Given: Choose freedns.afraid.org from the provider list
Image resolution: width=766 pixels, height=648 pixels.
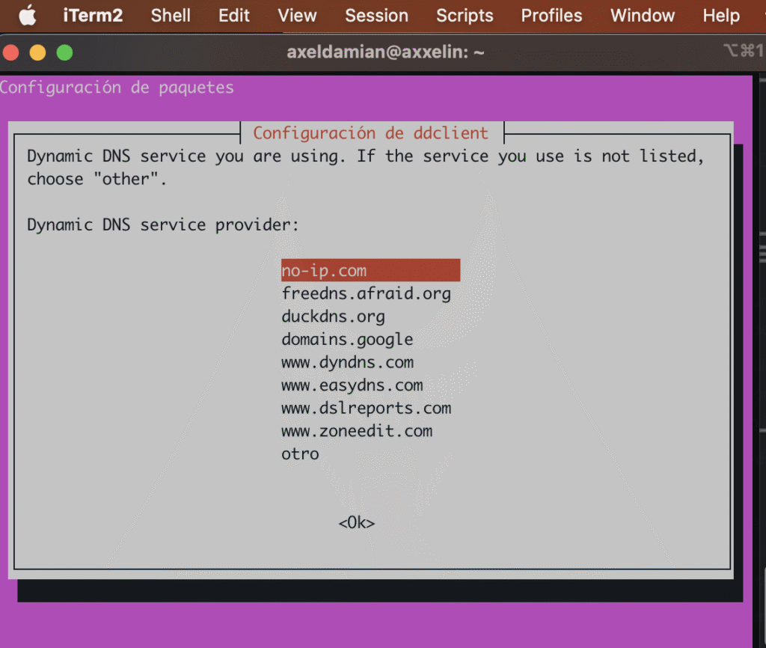Looking at the screenshot, I should 366,294.
